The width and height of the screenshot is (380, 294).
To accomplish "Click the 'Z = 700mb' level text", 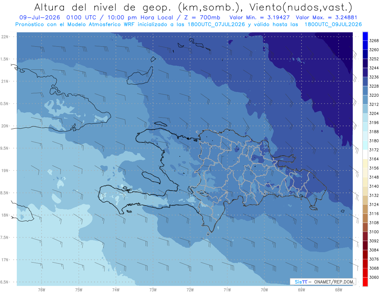I will (200, 18).
